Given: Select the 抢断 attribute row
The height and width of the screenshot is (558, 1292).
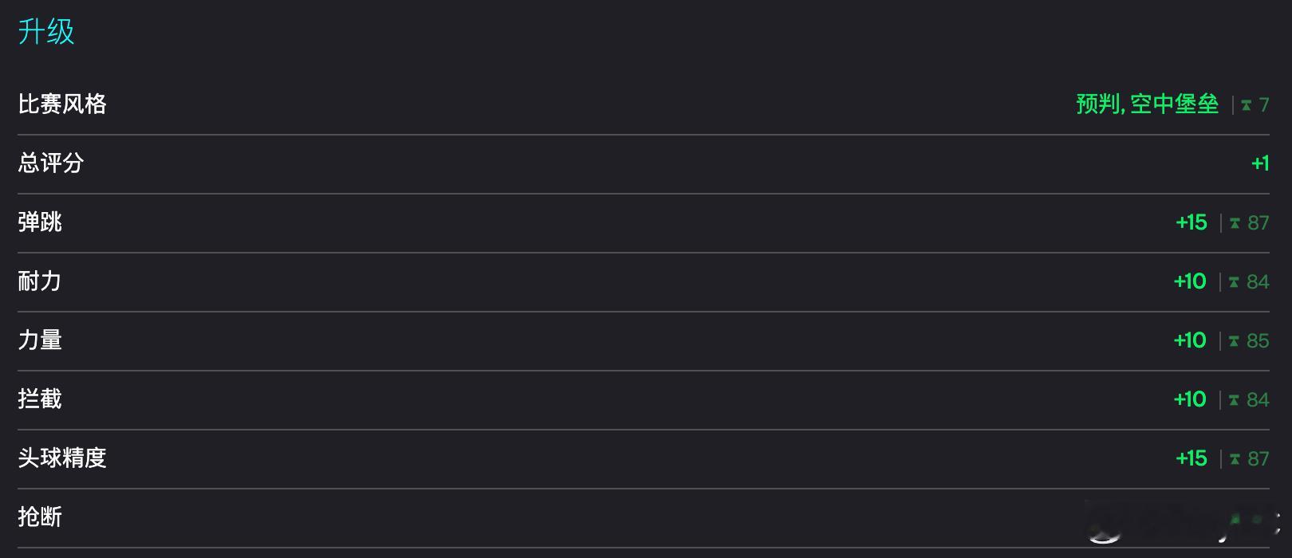Looking at the screenshot, I should [644, 518].
